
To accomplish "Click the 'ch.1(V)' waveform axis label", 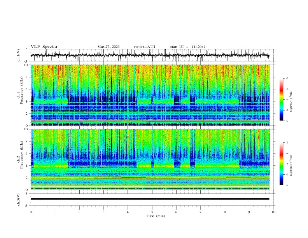I will point(19,55).
